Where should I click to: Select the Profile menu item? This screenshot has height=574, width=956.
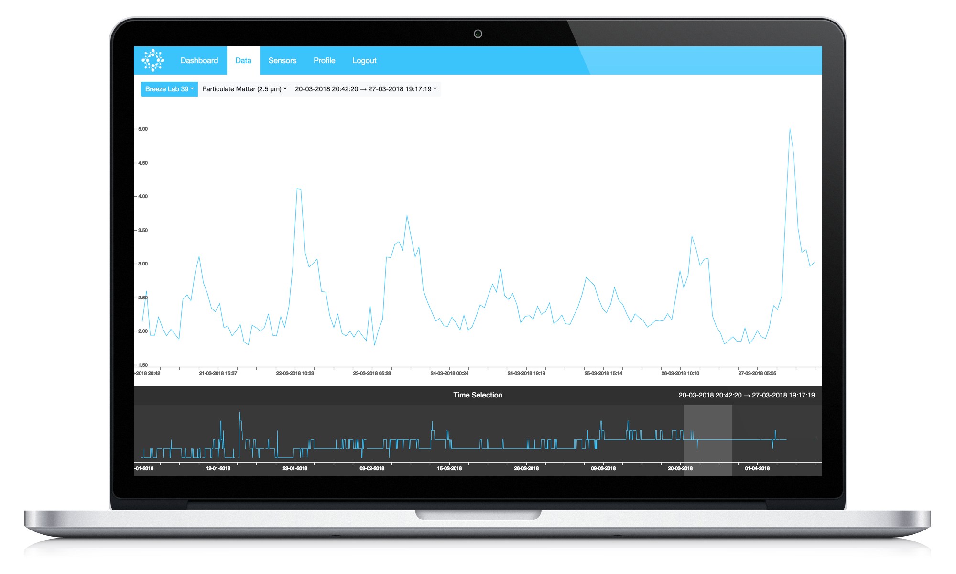pyautogui.click(x=324, y=60)
